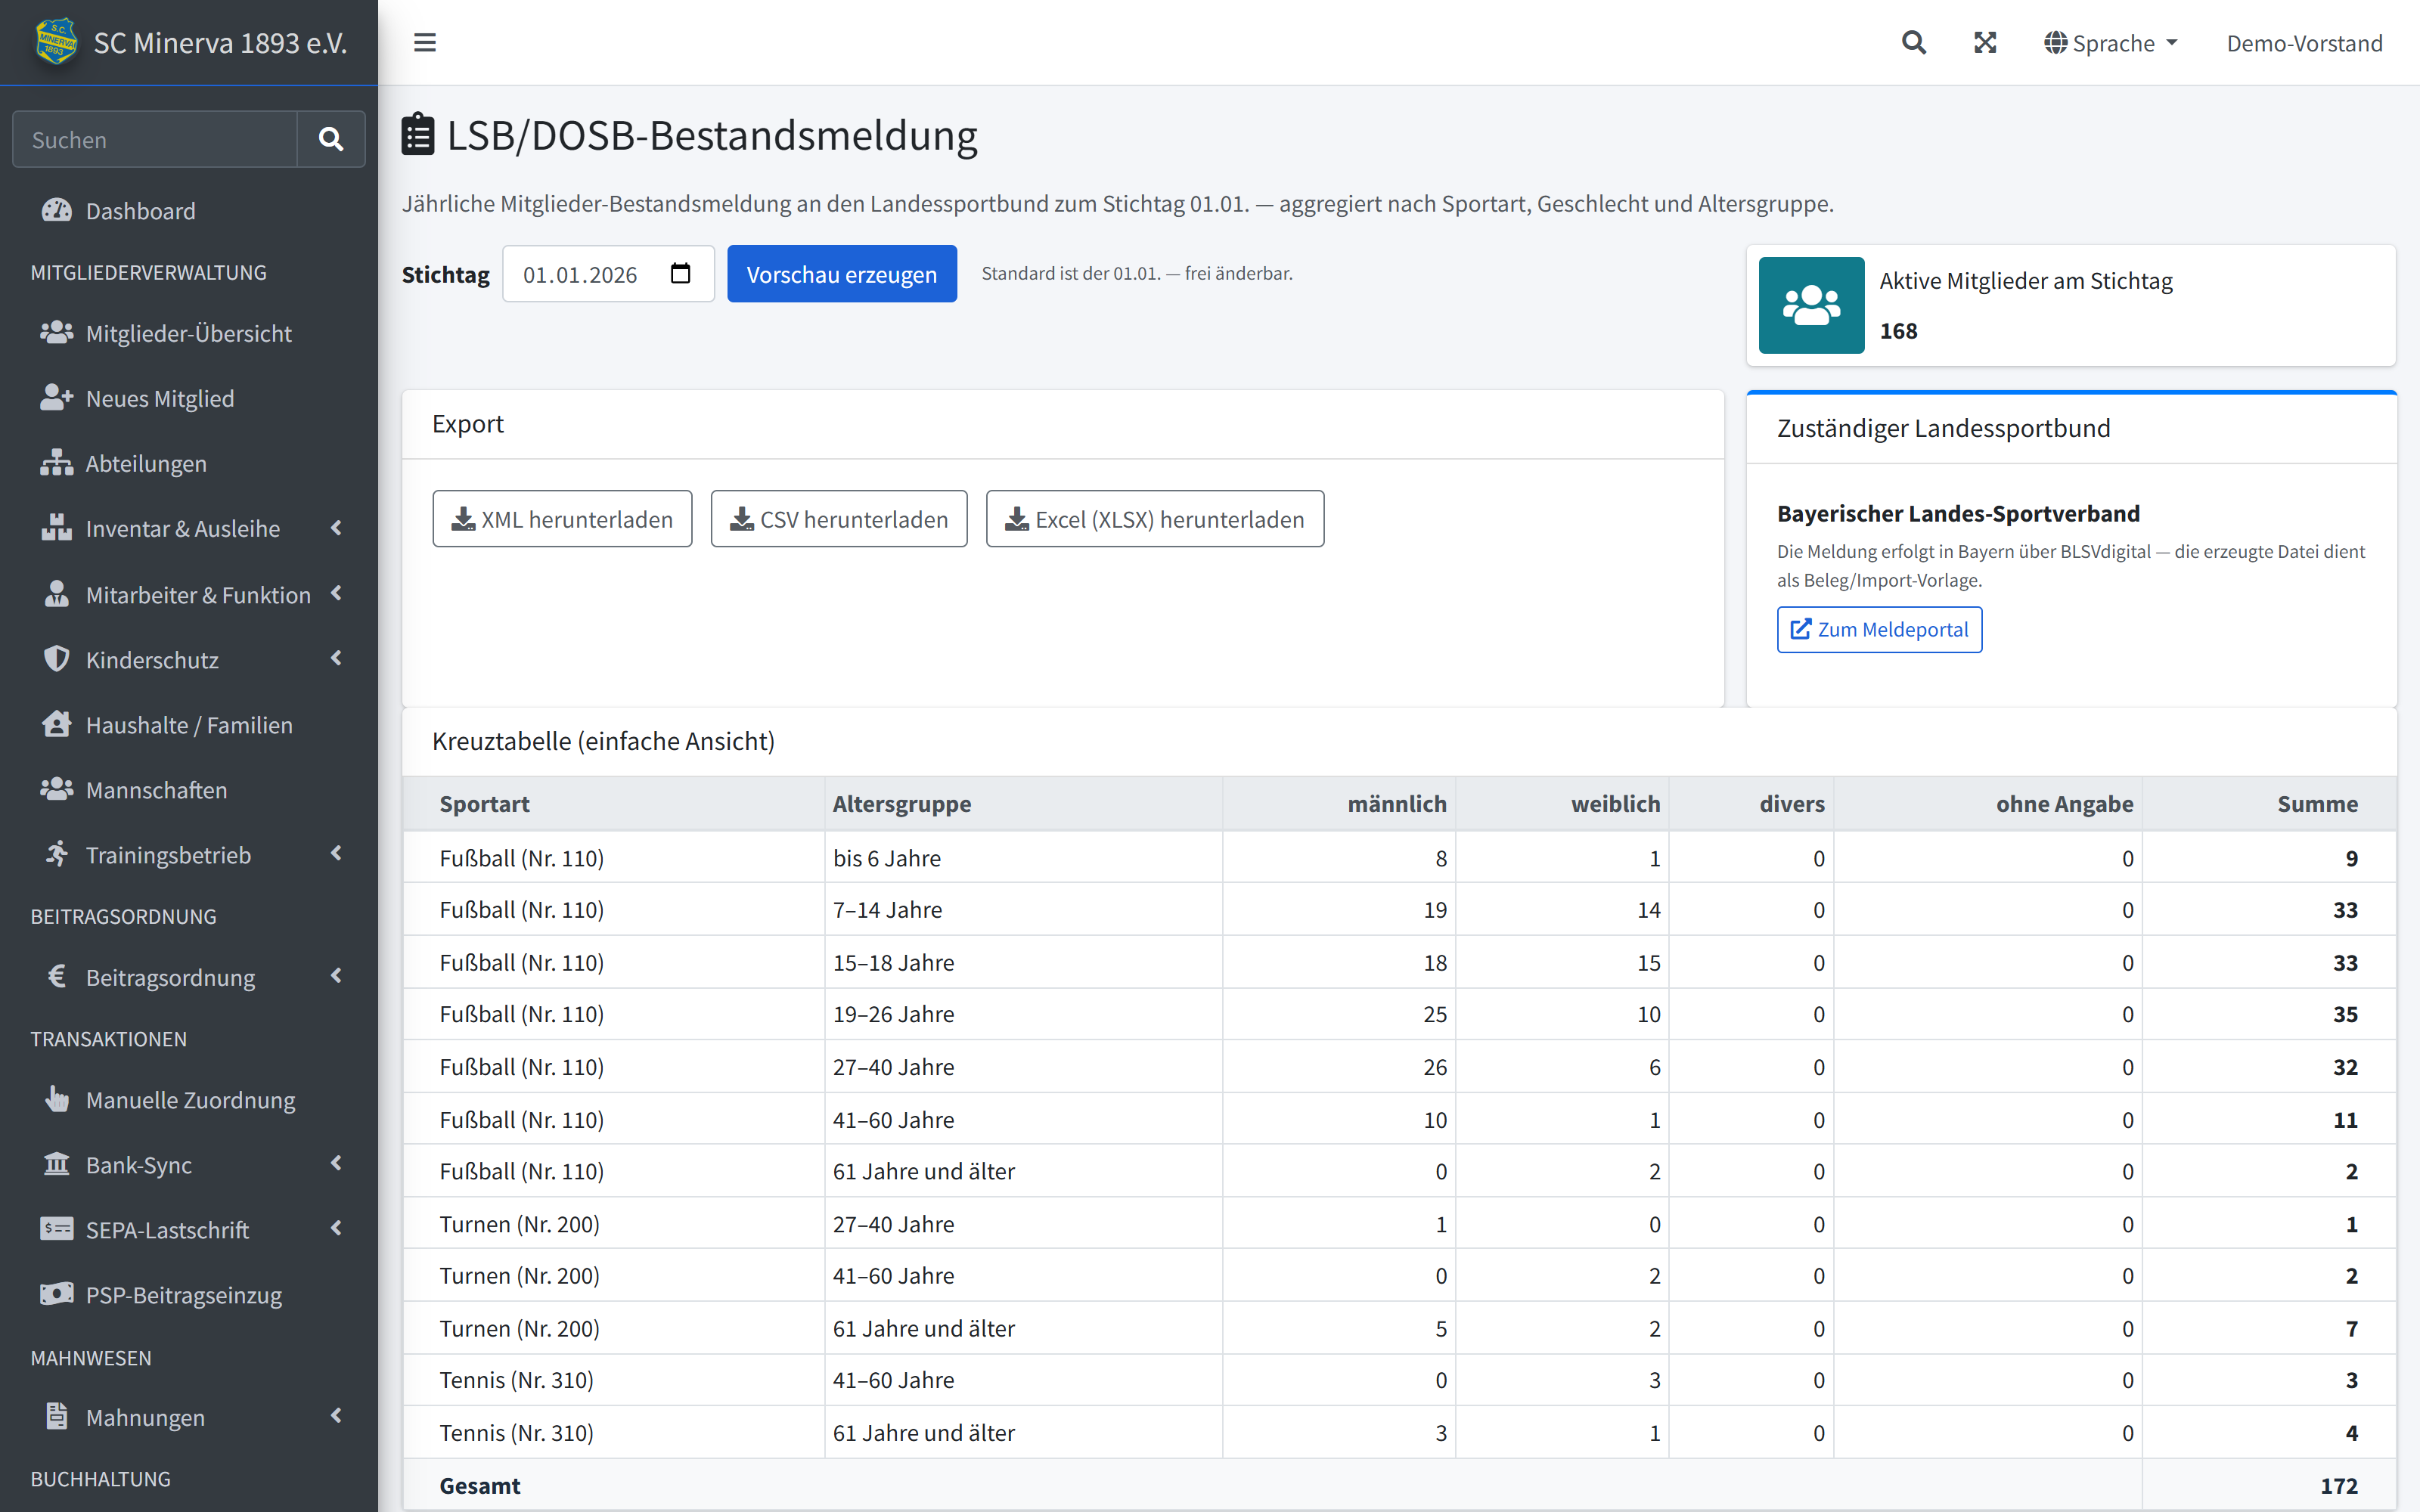
Task: Expand the Inventar & Ausleihe chevron
Action: [336, 527]
